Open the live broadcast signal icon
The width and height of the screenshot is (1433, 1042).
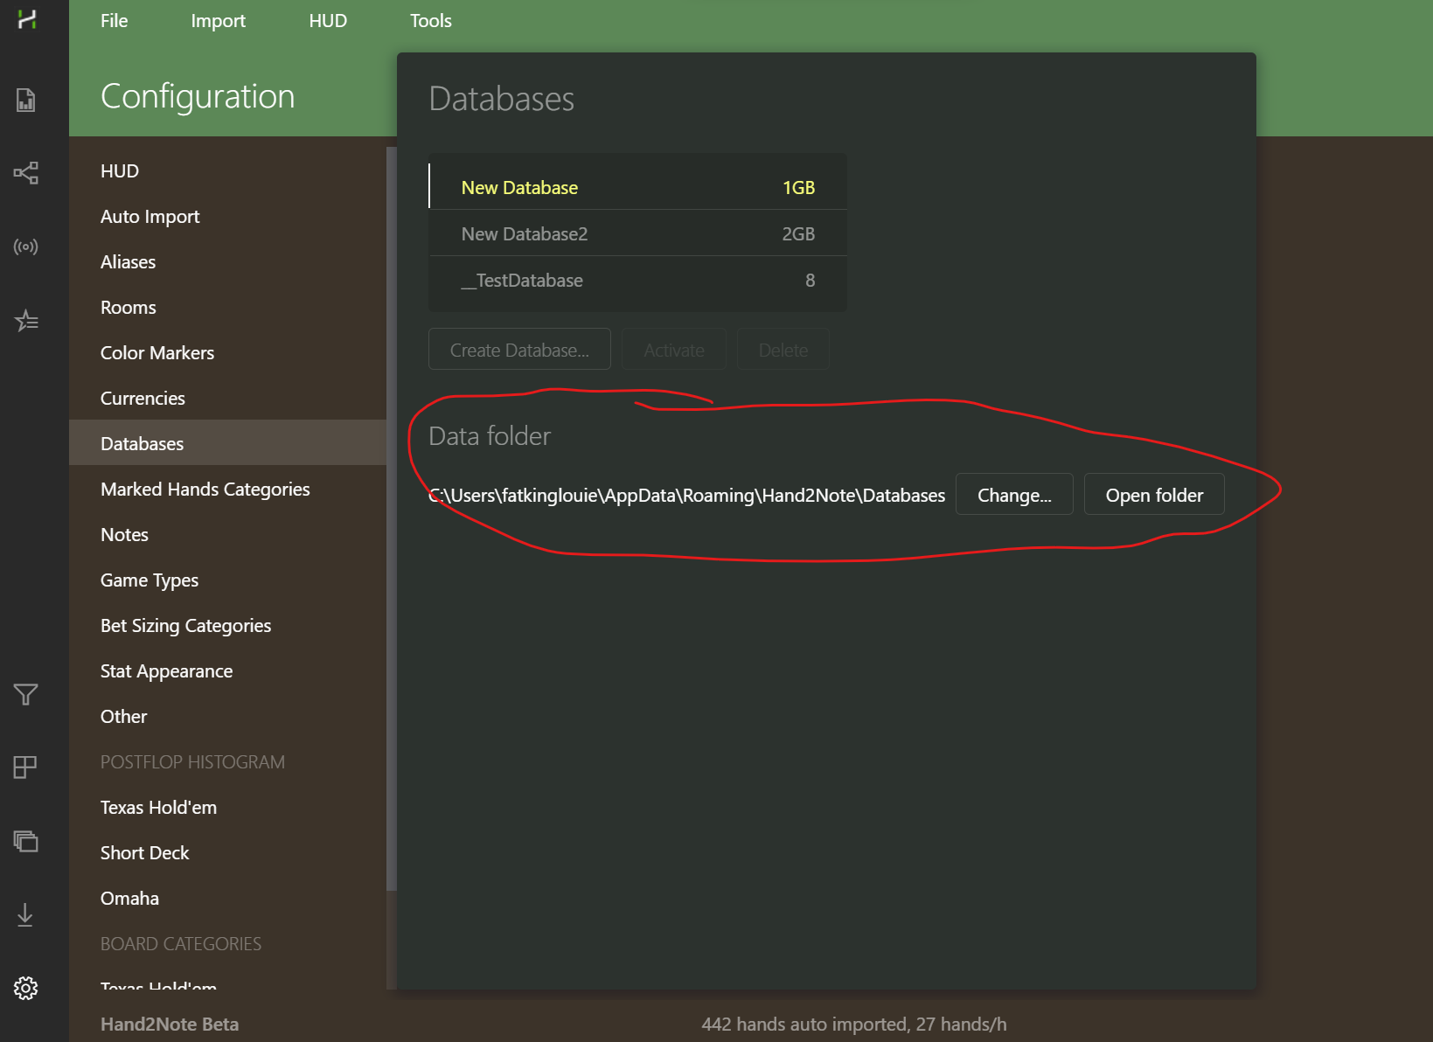[26, 247]
